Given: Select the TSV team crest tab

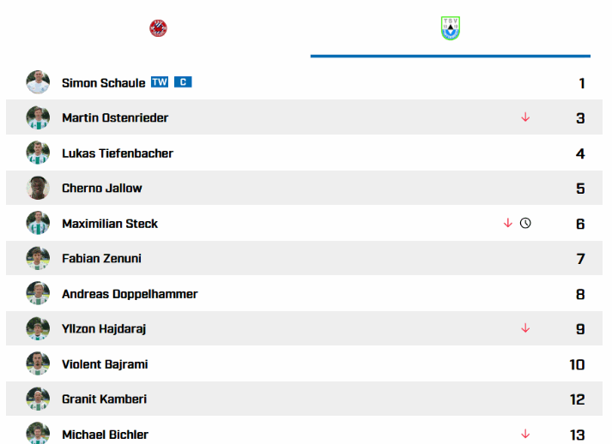Looking at the screenshot, I should (x=450, y=28).
